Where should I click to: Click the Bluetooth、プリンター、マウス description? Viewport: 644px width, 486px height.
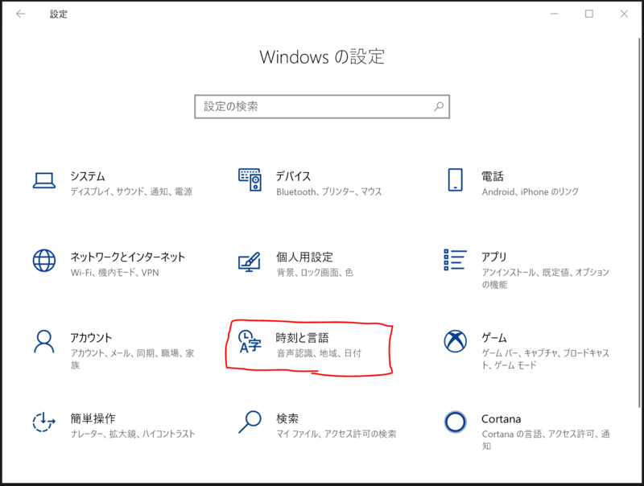[329, 192]
